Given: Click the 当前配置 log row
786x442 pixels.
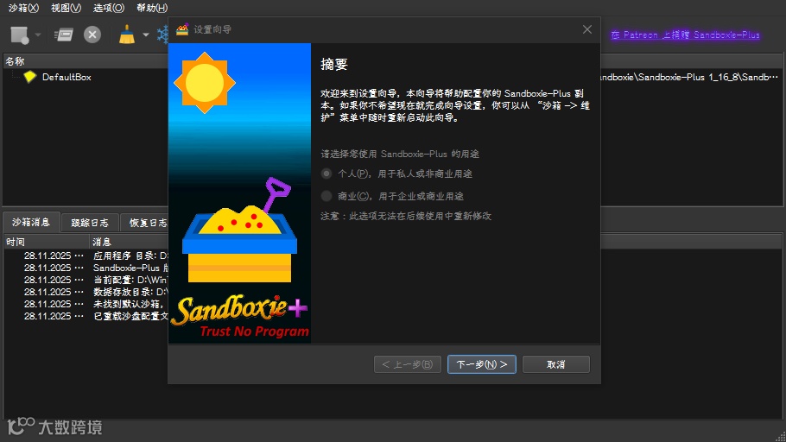Looking at the screenshot, I should pos(86,280).
